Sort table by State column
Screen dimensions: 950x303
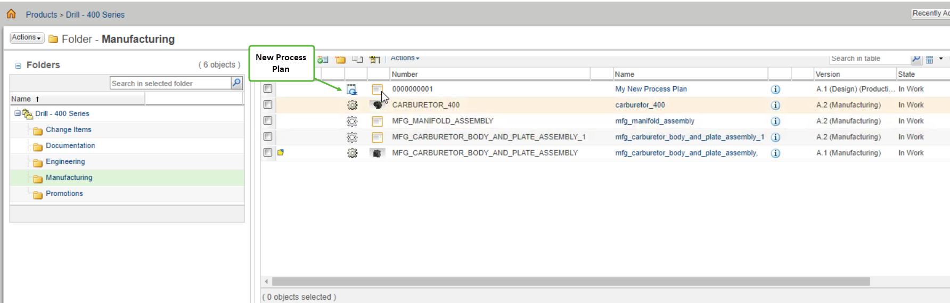(923, 74)
